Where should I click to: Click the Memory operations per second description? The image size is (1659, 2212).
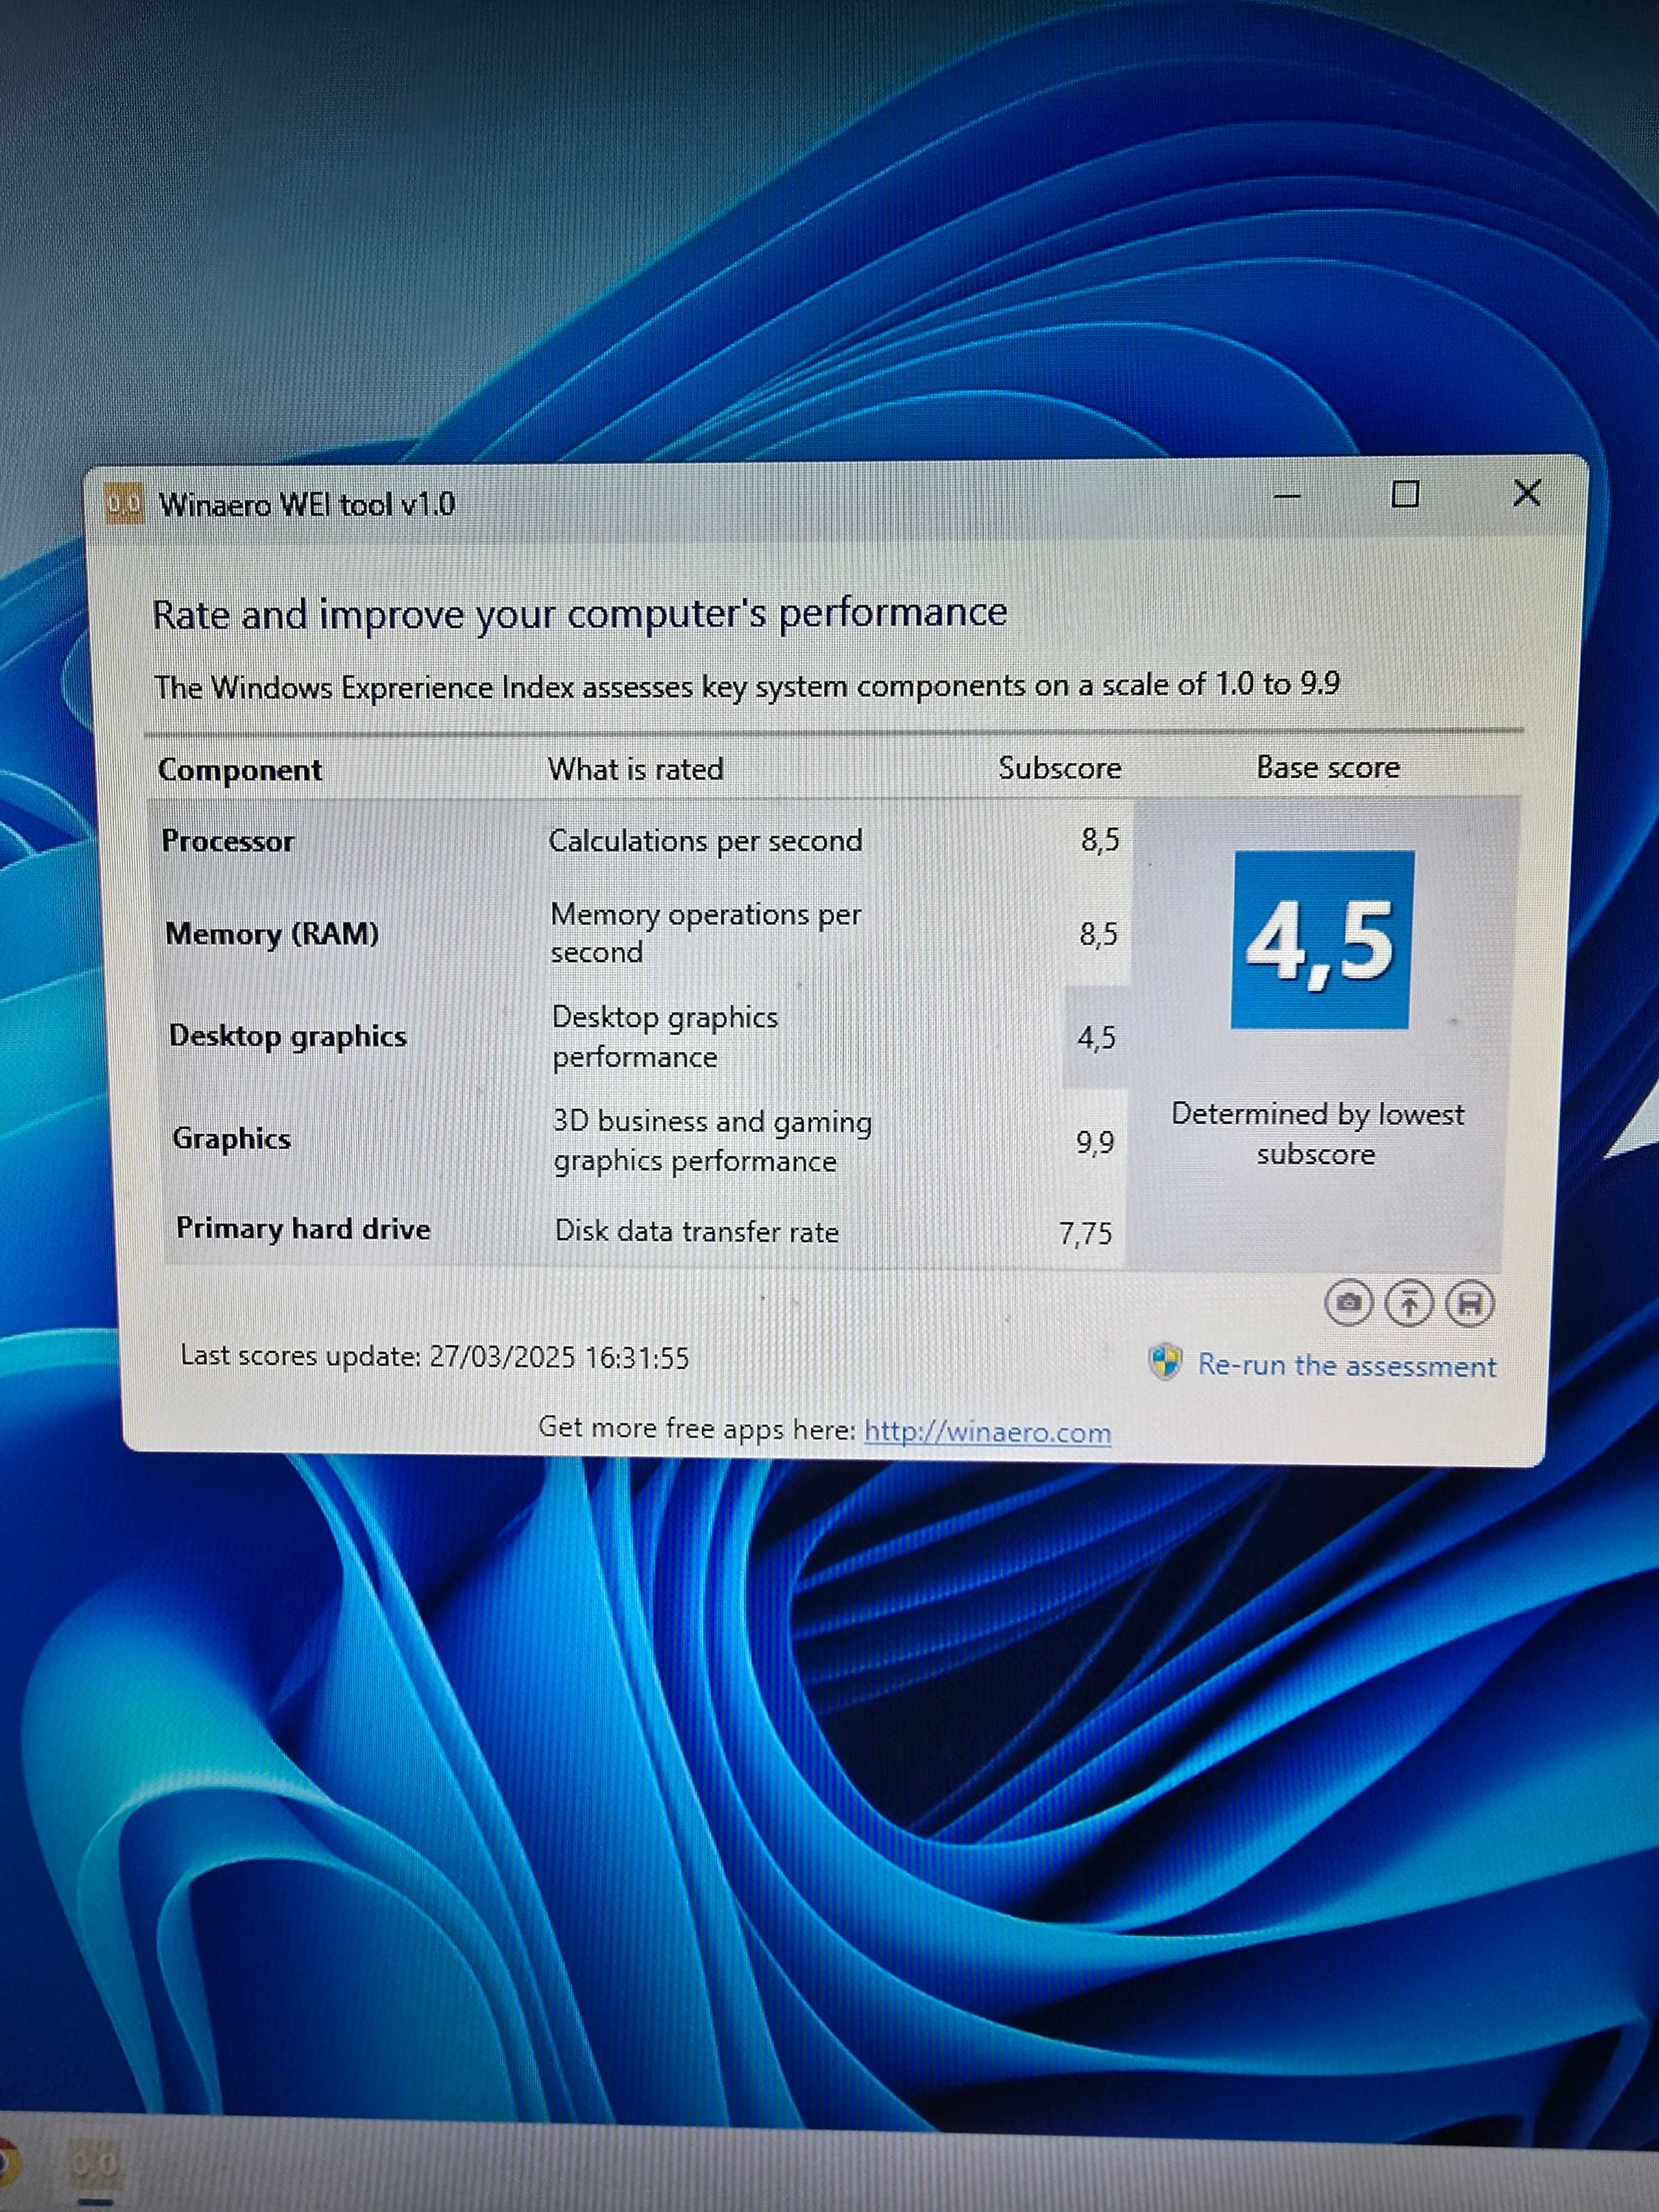point(706,933)
